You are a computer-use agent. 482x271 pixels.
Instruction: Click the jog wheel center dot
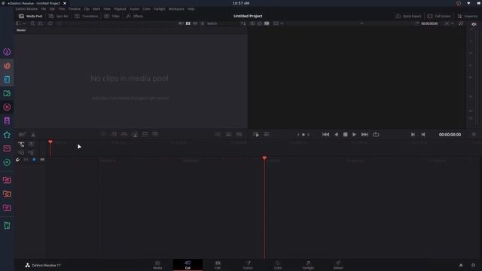pyautogui.click(x=303, y=135)
